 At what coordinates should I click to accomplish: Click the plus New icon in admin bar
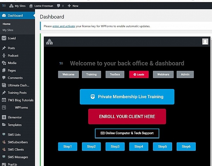[x=69, y=6]
